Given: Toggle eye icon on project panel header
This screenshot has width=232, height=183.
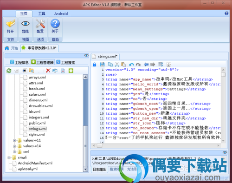Looking at the screenshot, I should pyautogui.click(x=86, y=55).
